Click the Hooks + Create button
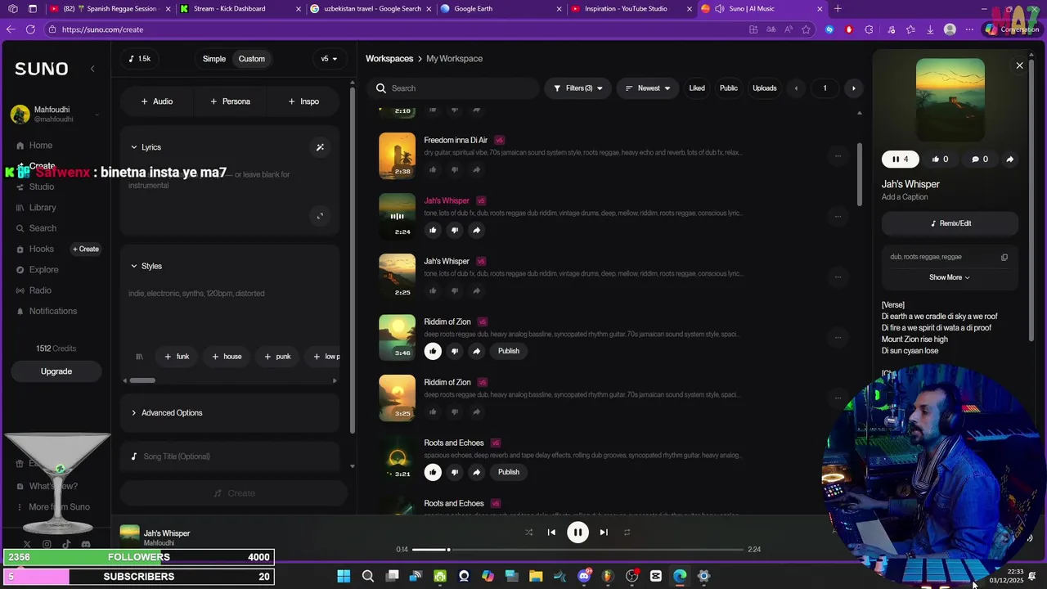This screenshot has height=589, width=1047. tap(86, 249)
